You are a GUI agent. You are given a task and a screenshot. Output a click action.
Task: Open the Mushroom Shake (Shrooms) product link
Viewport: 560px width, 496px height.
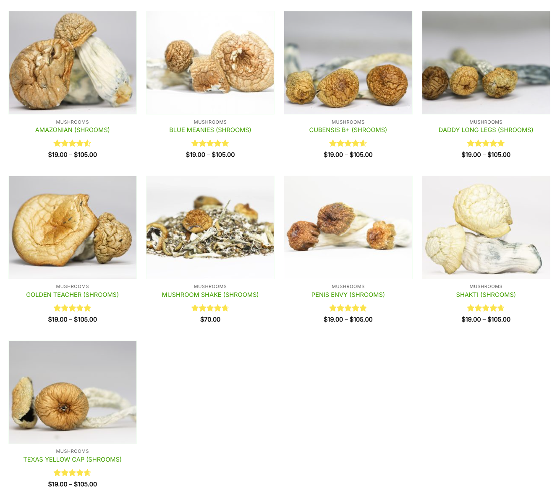coord(210,295)
